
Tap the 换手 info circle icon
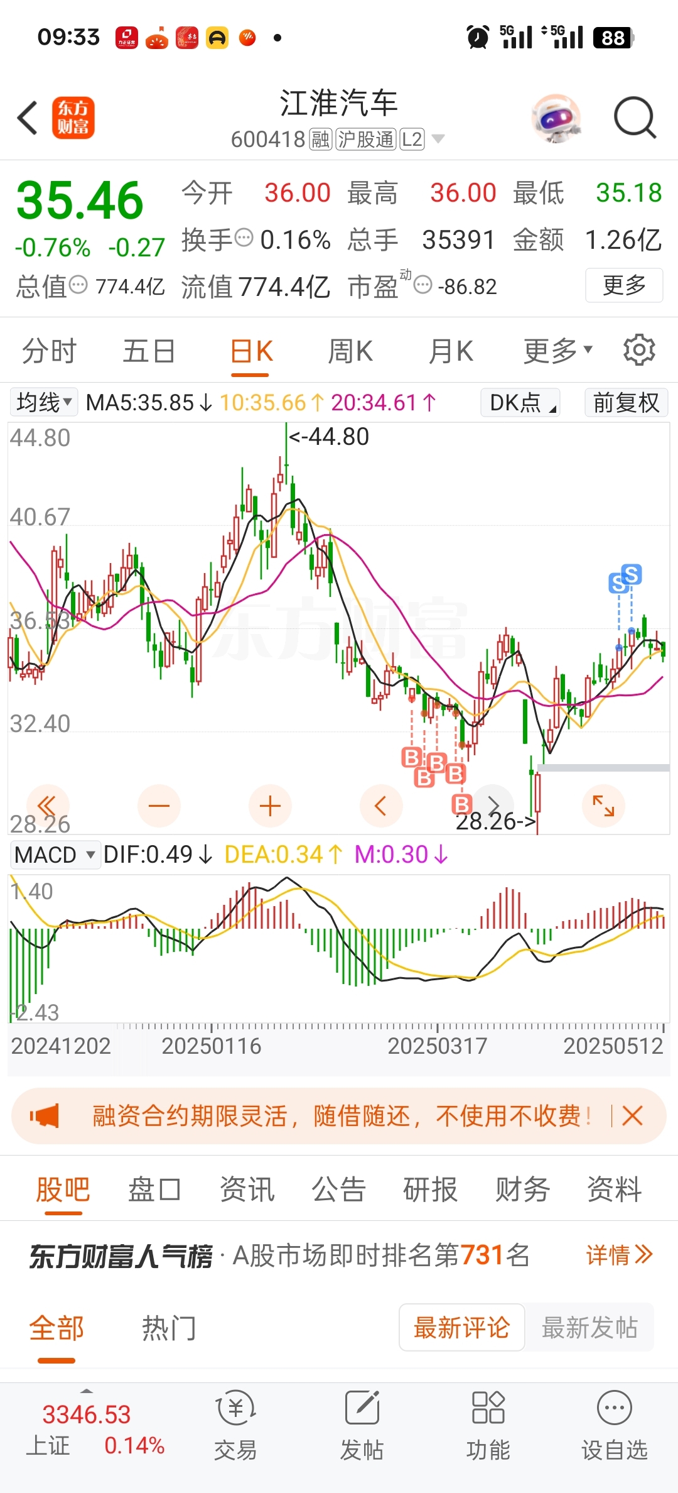point(244,238)
